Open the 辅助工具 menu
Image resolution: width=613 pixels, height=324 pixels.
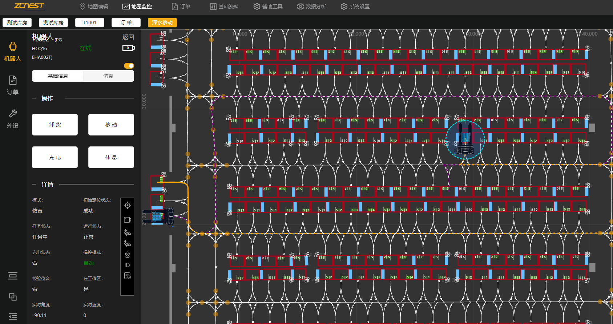click(268, 7)
